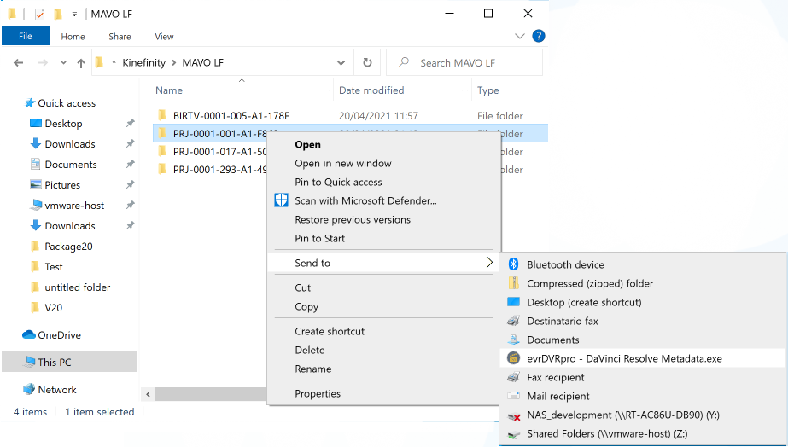Choose Open in new window

tap(384, 163)
